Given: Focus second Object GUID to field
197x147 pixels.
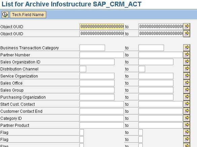Looking at the screenshot, I should [161, 34].
